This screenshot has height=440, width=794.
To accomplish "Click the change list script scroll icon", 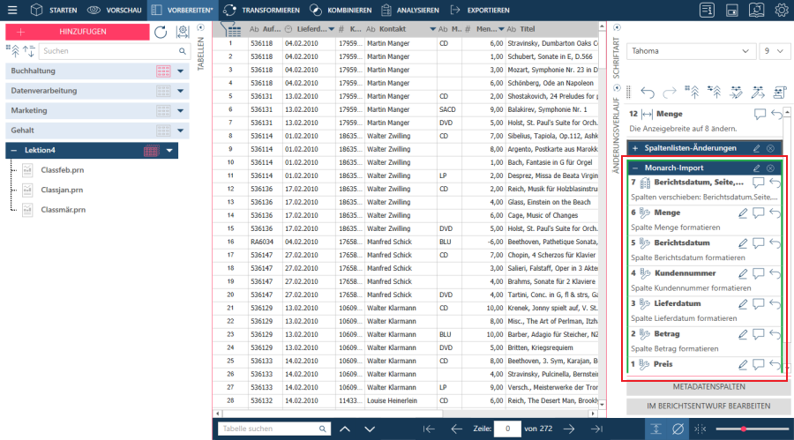I will (x=780, y=93).
